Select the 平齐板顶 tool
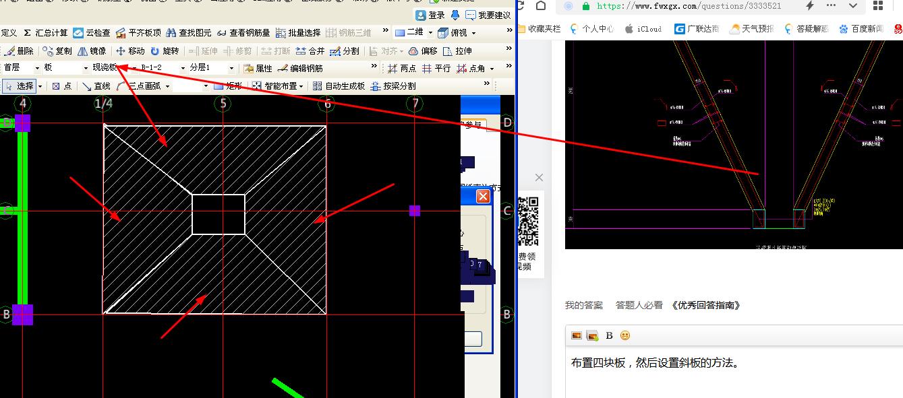 (138, 33)
